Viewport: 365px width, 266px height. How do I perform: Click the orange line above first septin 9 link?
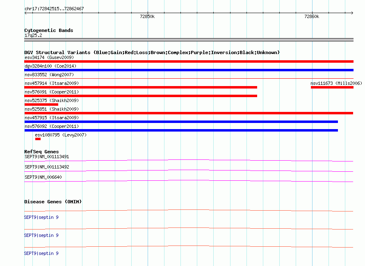coord(189,211)
